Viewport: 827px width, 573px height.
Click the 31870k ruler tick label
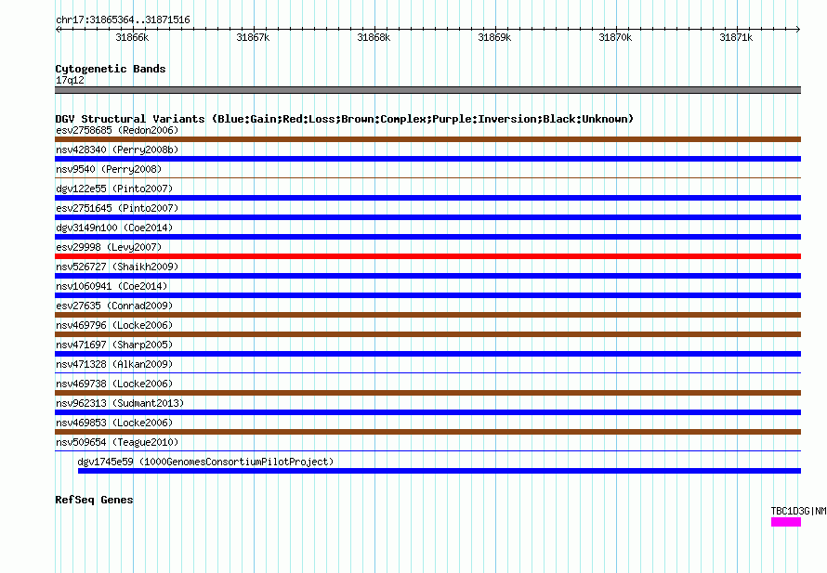[615, 37]
